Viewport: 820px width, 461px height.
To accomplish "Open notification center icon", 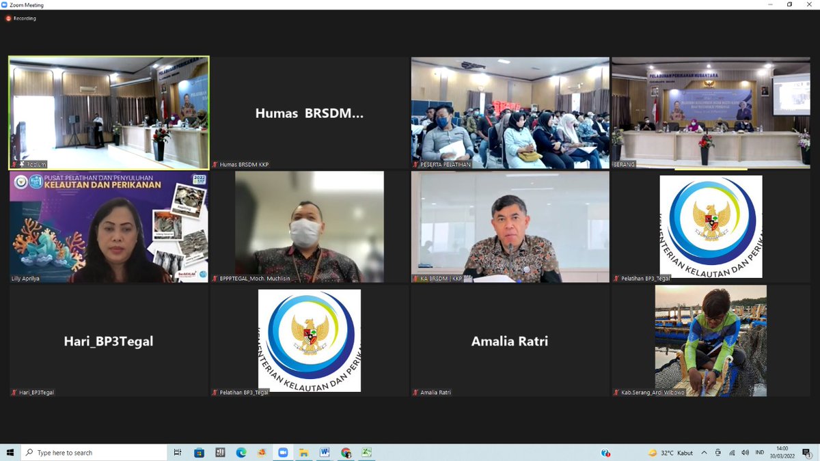I will point(807,453).
